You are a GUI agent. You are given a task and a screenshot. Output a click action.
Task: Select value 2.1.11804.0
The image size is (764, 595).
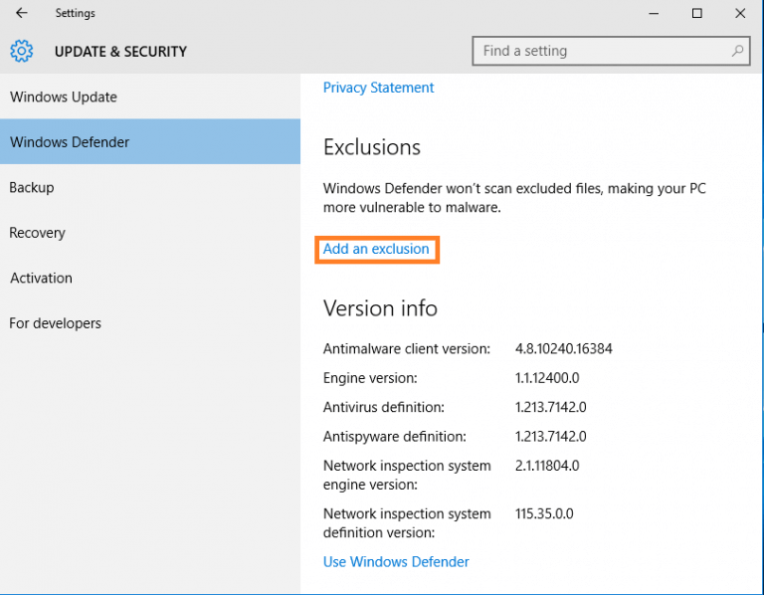click(x=547, y=466)
